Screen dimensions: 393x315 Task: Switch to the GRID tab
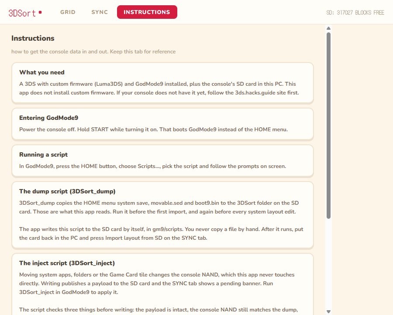tap(68, 12)
